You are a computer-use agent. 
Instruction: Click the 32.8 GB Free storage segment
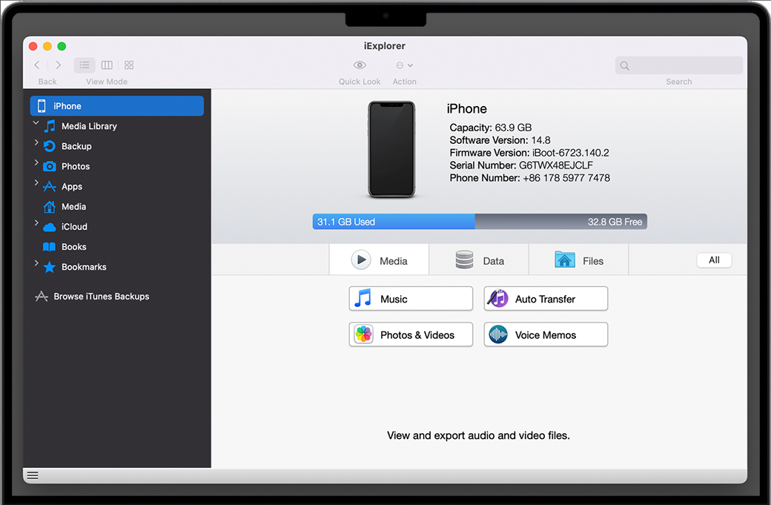point(561,222)
